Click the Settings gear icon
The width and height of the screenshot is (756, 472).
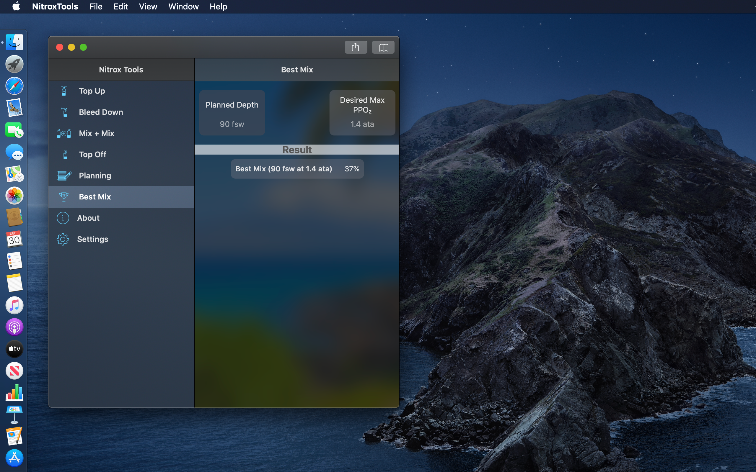pyautogui.click(x=63, y=239)
